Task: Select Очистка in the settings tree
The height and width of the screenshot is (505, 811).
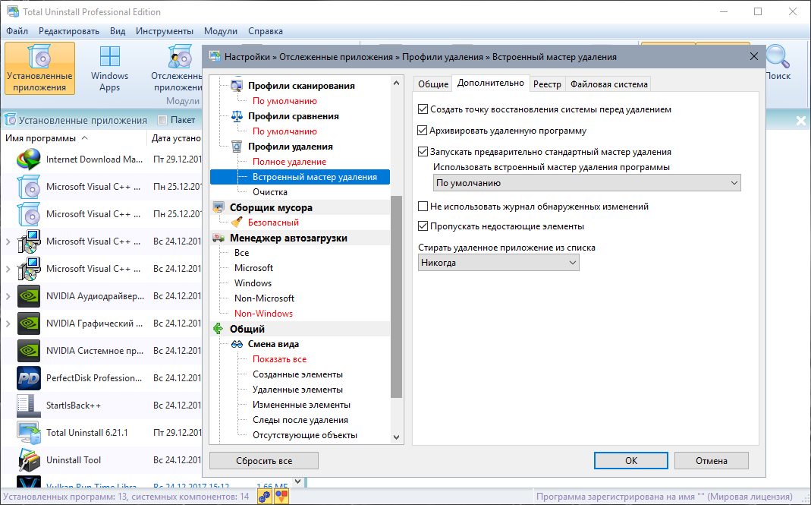Action: [270, 192]
